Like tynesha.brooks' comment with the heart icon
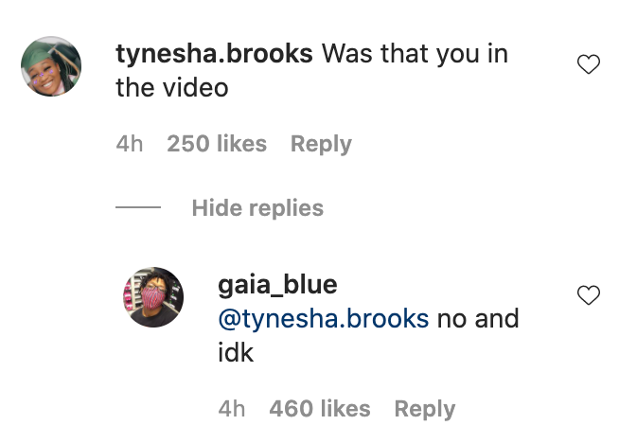The width and height of the screenshot is (619, 443). point(589,64)
